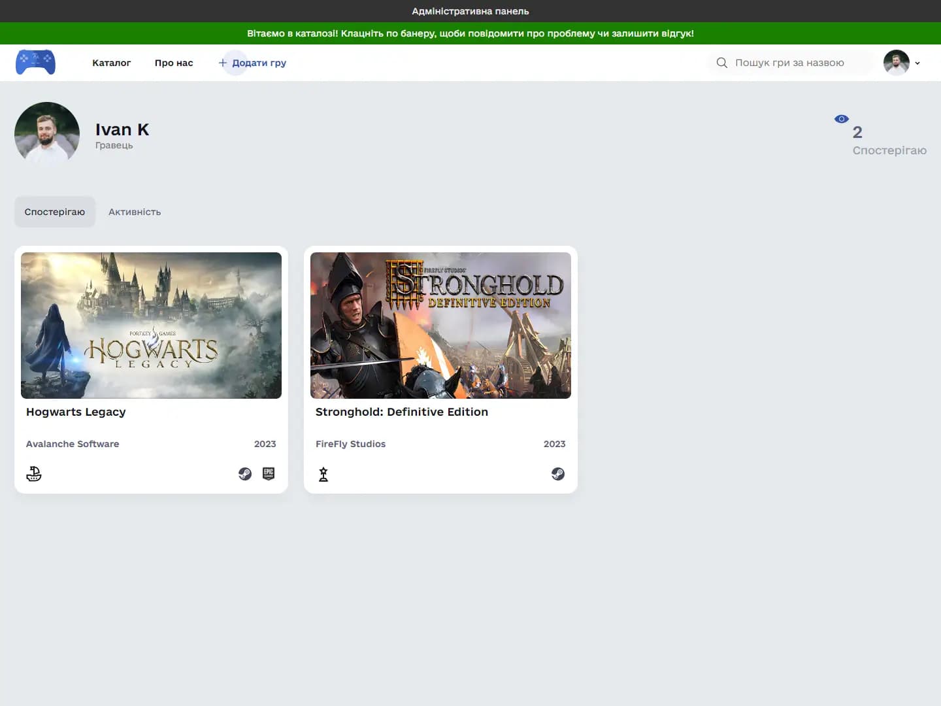Click the Додати гру button
This screenshot has height=706, width=941.
point(259,63)
